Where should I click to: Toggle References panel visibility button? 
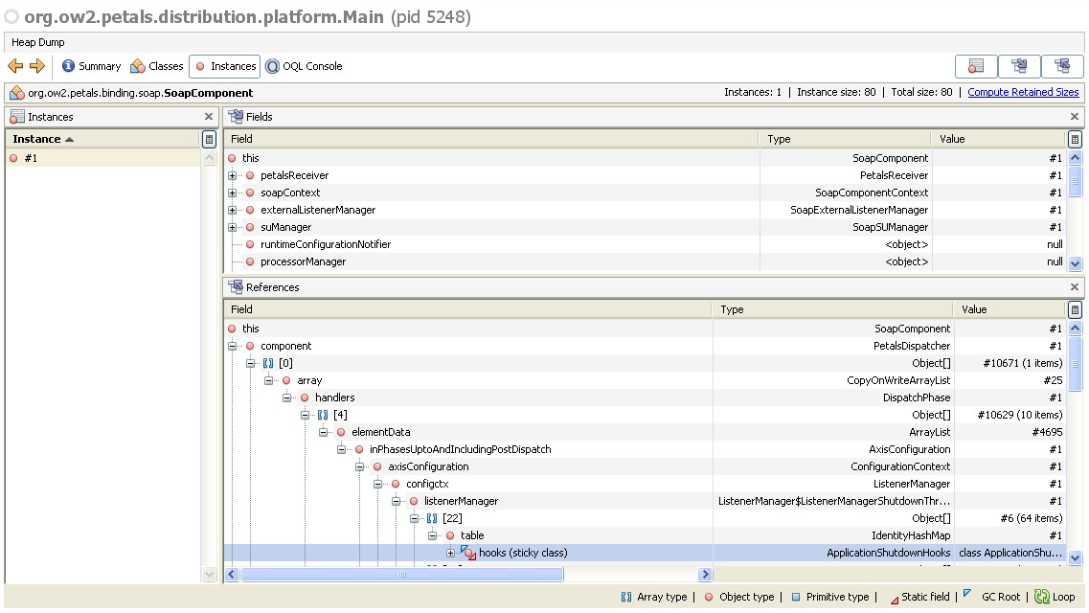(x=1062, y=66)
